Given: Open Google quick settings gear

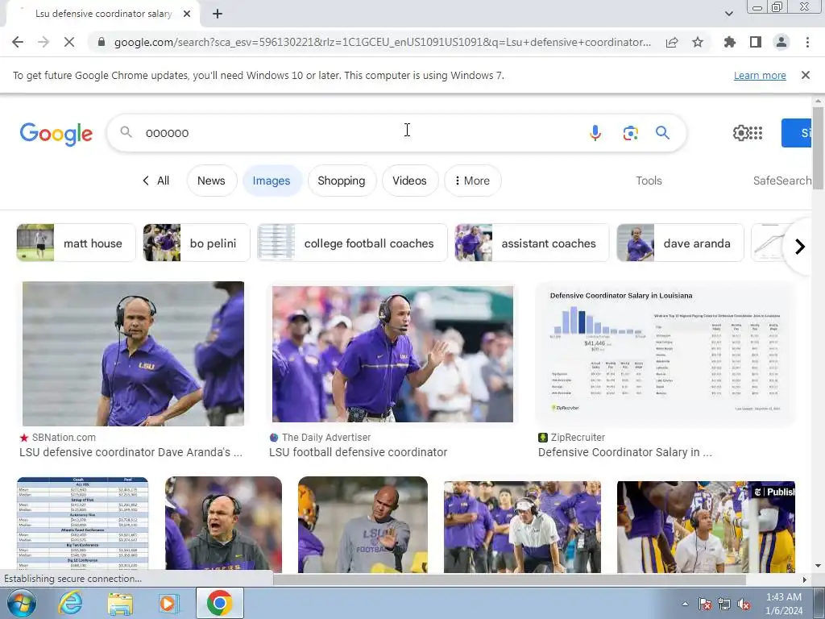Looking at the screenshot, I should tap(741, 133).
